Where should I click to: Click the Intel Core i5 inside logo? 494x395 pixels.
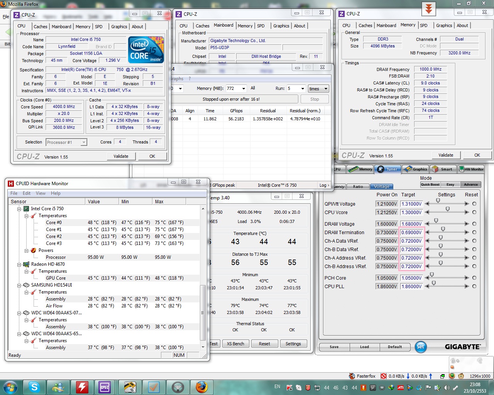[146, 50]
